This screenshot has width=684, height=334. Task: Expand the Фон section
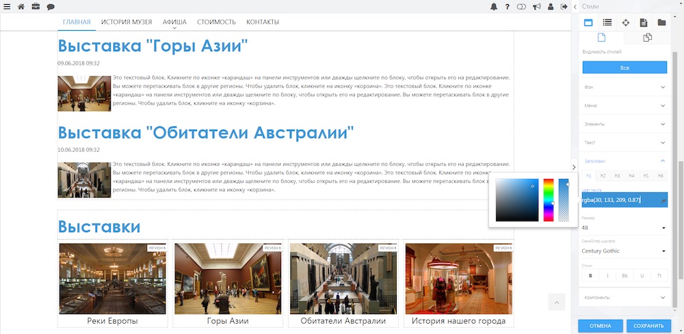(x=624, y=87)
